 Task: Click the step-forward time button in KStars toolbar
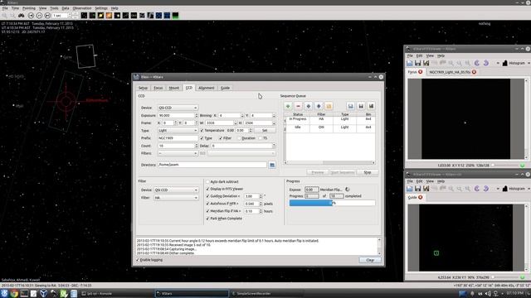(x=47, y=16)
